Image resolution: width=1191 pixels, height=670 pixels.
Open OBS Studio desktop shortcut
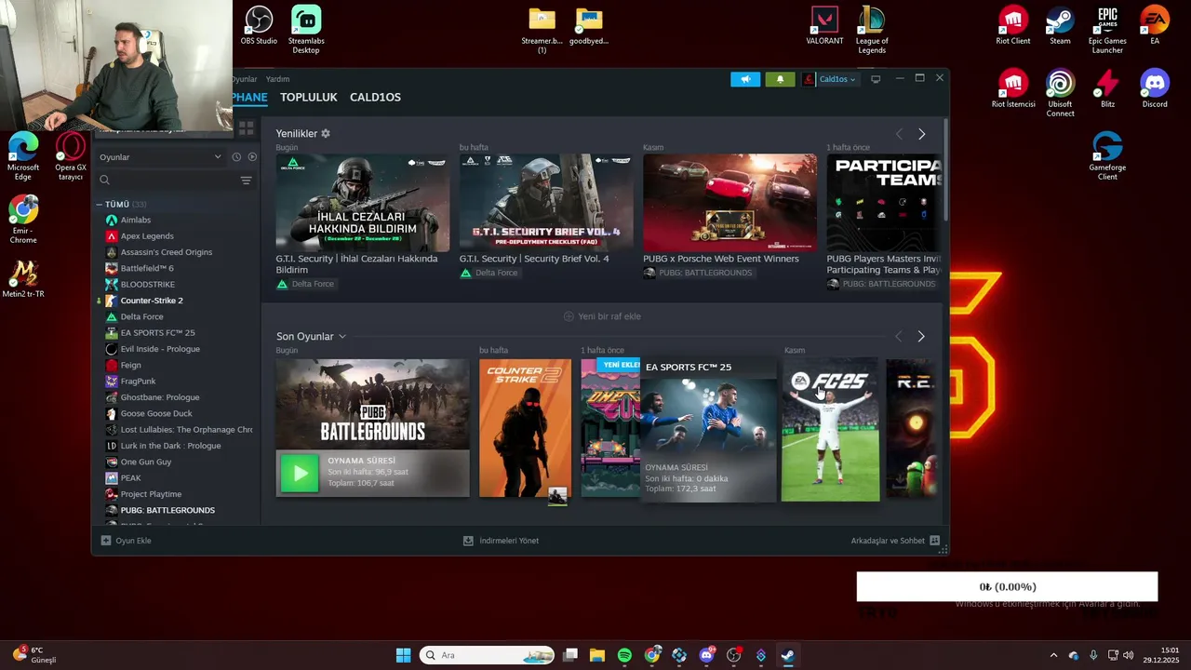[x=259, y=25]
